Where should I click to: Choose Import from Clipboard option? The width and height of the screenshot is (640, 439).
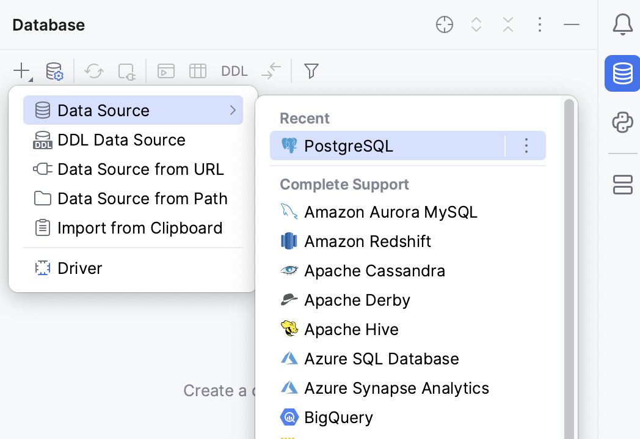(139, 228)
